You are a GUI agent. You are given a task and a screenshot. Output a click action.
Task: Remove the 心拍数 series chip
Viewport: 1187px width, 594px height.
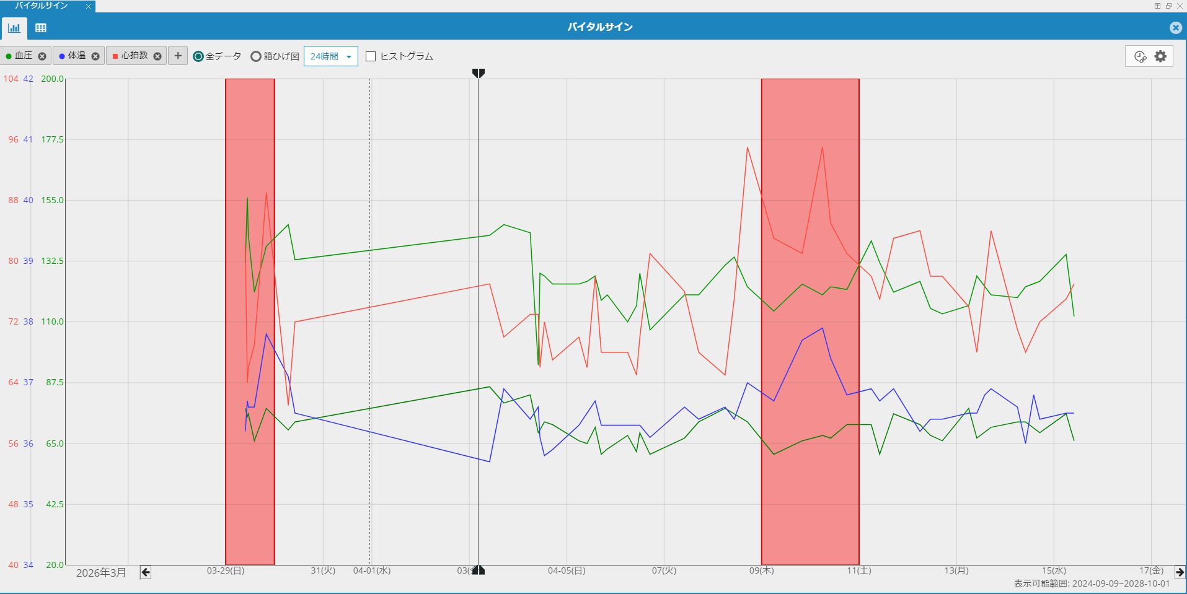(x=157, y=56)
